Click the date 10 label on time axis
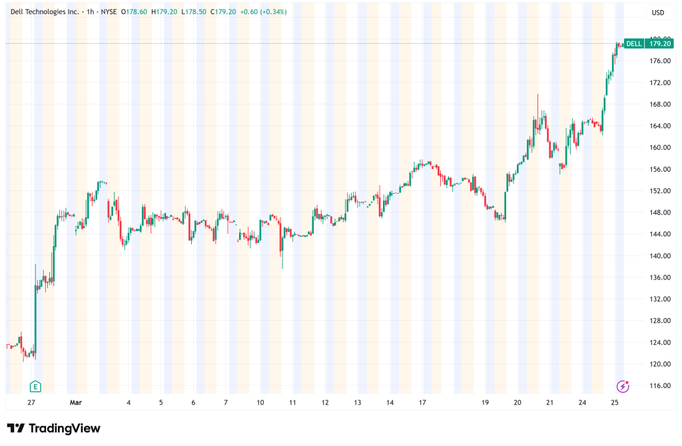 [260, 402]
